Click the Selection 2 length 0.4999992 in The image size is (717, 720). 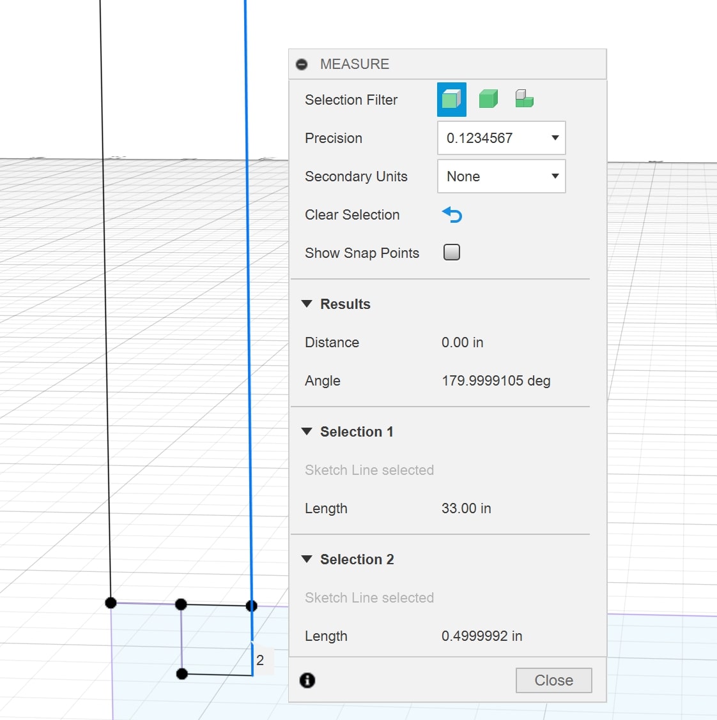pos(482,636)
